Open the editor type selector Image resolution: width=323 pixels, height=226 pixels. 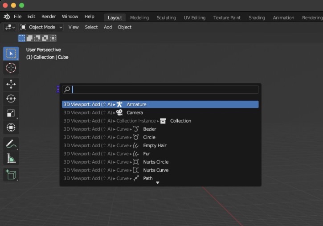10,27
